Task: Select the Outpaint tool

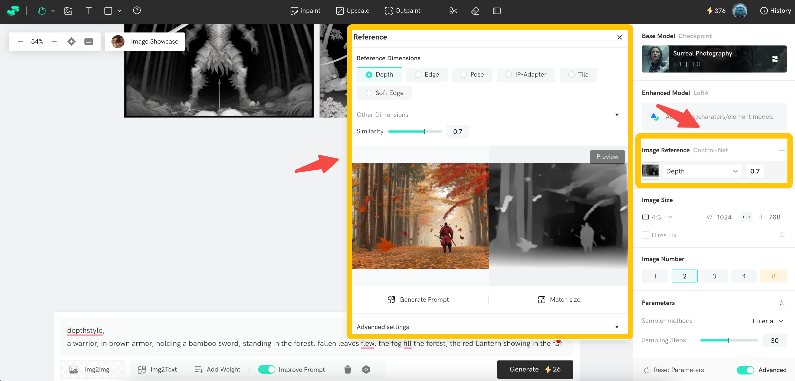Action: point(403,11)
